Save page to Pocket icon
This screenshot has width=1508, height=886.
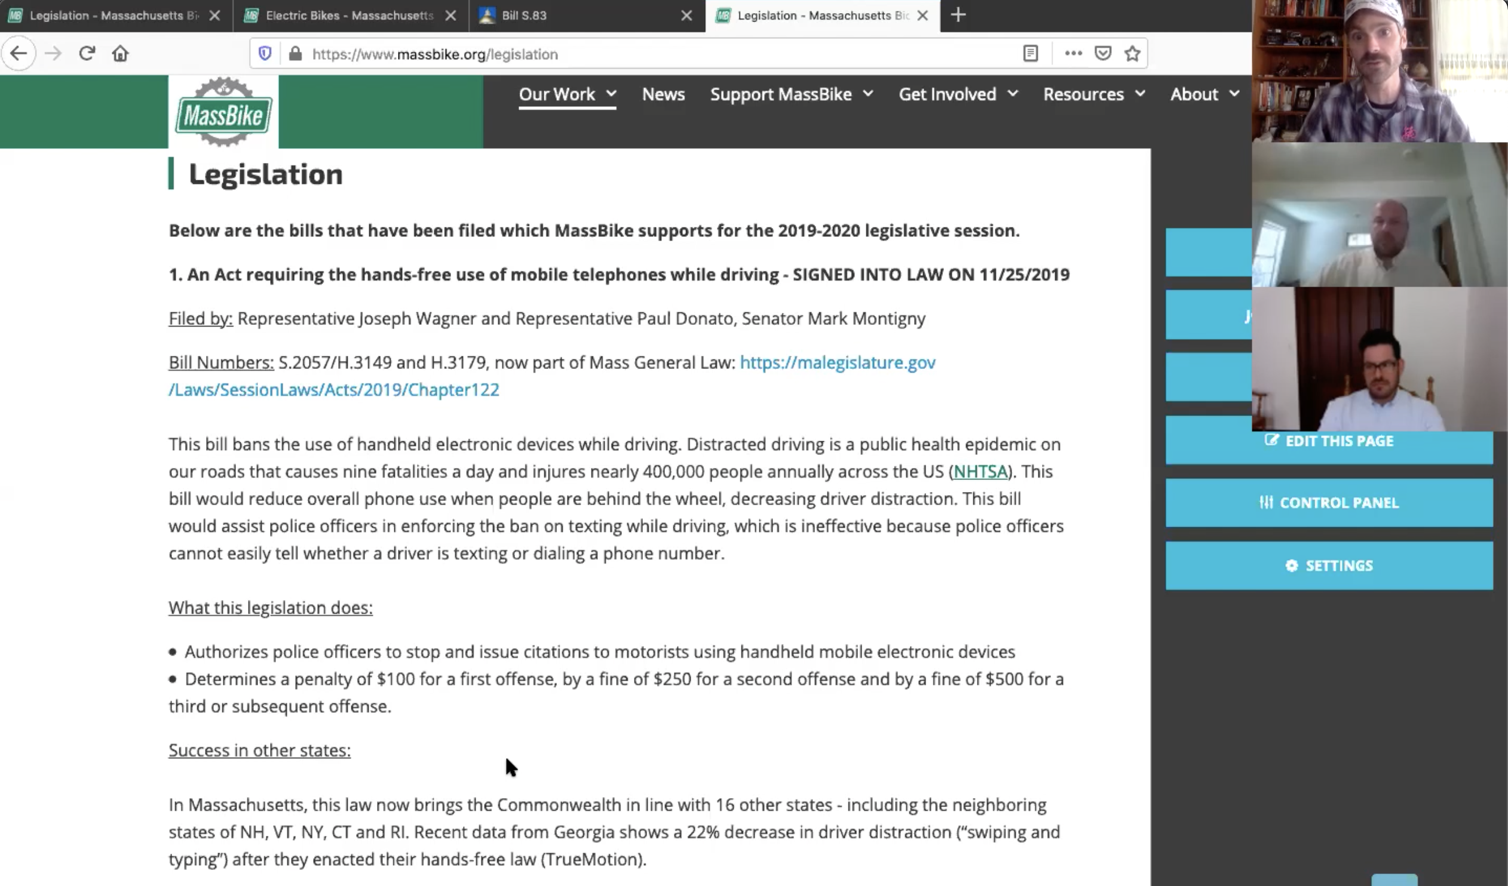[1102, 54]
